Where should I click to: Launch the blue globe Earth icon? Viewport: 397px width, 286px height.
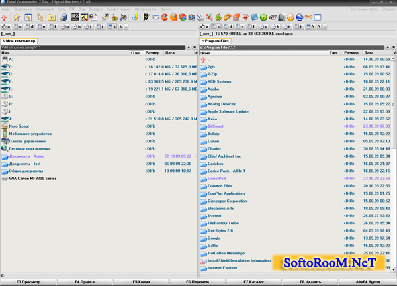pos(300,17)
